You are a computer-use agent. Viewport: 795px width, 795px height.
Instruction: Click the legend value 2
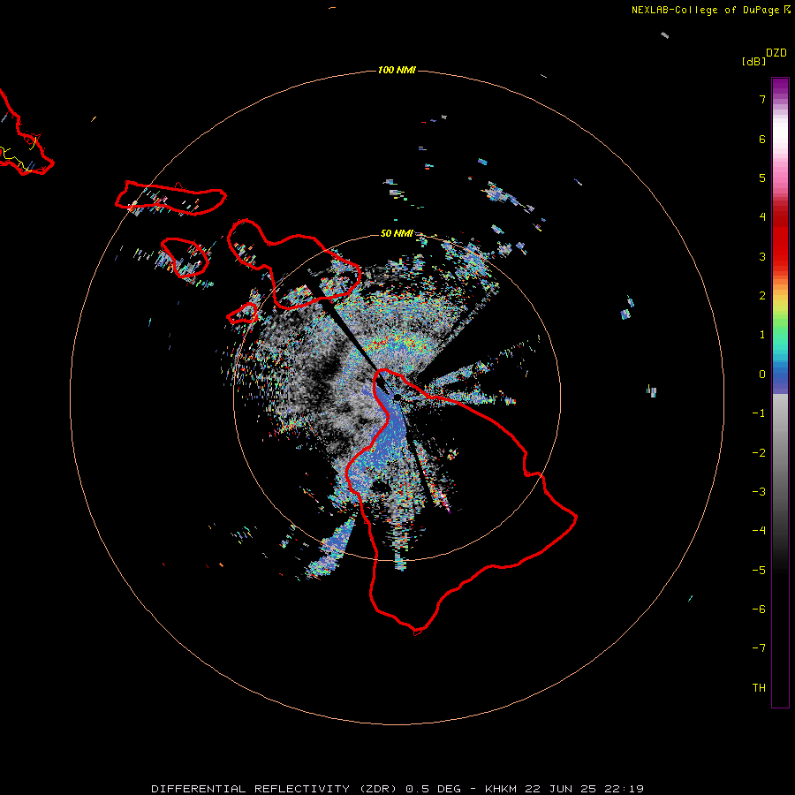(762, 296)
